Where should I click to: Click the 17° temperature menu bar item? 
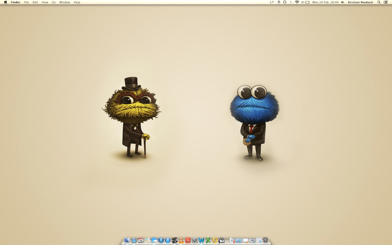click(272, 2)
